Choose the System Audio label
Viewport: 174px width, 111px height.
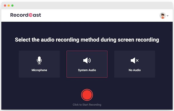coord(87,70)
